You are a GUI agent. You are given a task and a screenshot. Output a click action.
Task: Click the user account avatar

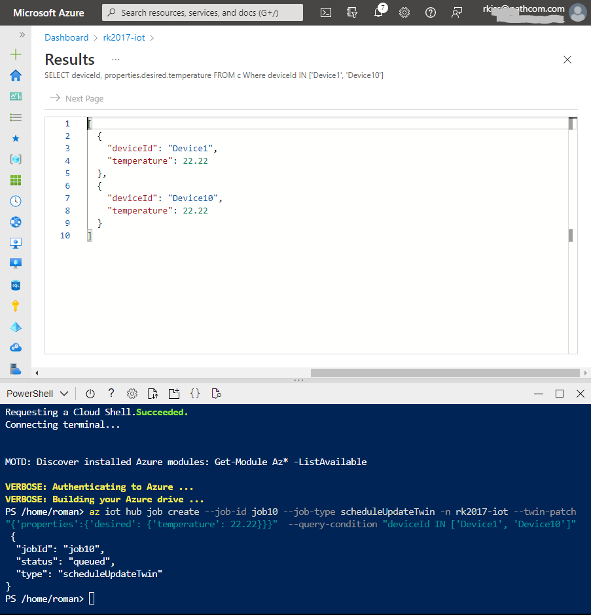pos(578,12)
